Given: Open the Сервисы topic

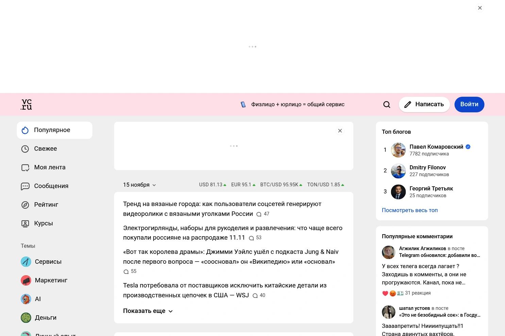Looking at the screenshot, I should pos(48,262).
